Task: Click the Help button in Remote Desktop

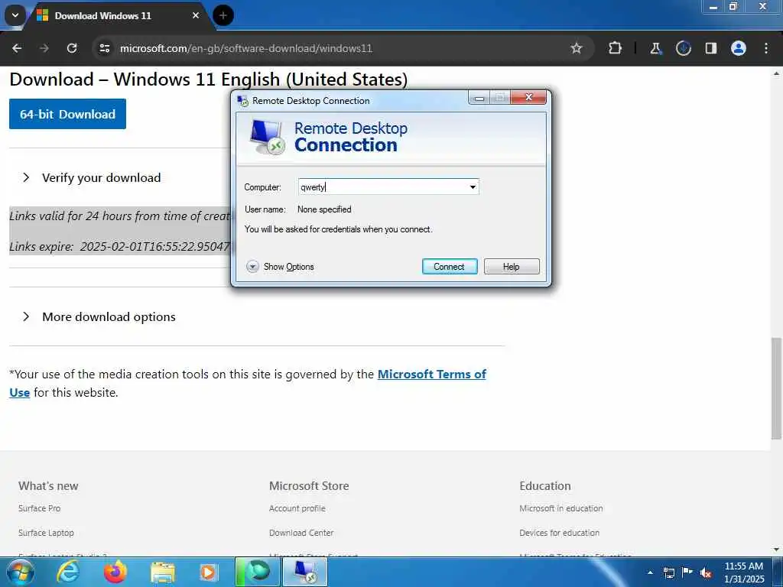Action: pos(512,267)
